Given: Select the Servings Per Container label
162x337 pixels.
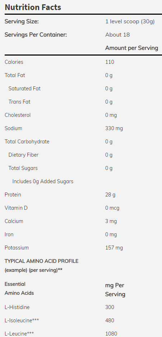Looking at the screenshot, I should pos(36,35).
